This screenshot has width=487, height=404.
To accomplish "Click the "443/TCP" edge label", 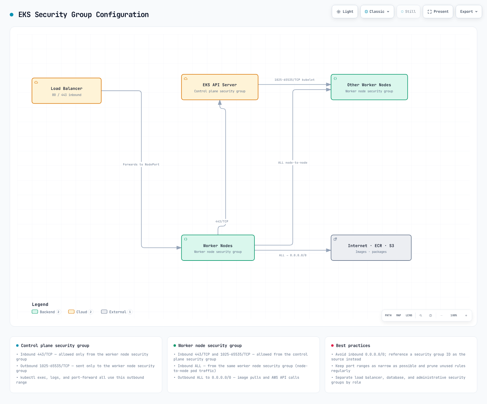I will click(222, 221).
